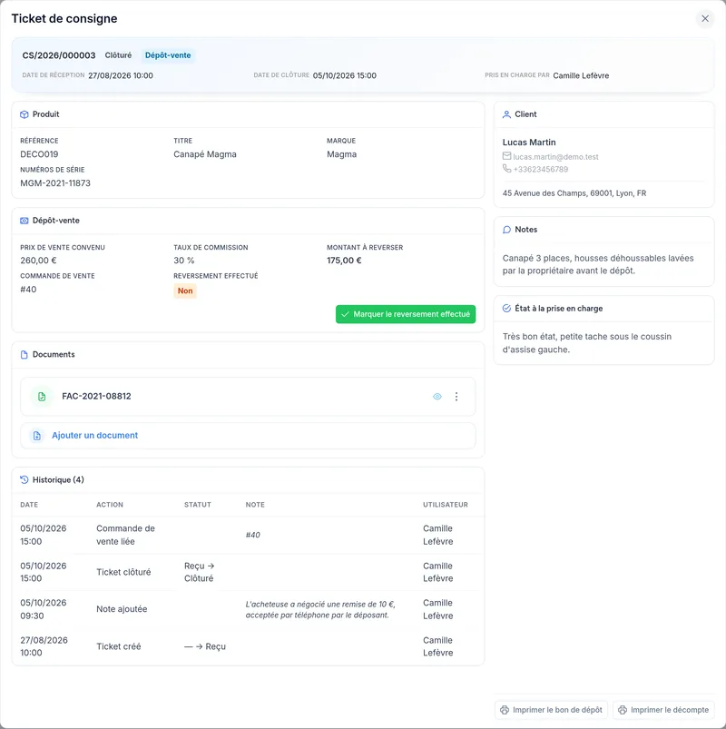726x729 pixels.
Task: Click the Documents section file icon
Action: pyautogui.click(x=25, y=355)
